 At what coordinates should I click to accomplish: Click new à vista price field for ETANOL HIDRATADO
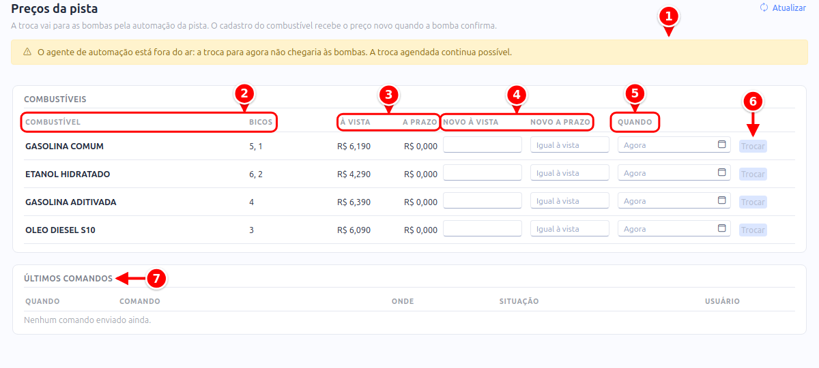[483, 172]
